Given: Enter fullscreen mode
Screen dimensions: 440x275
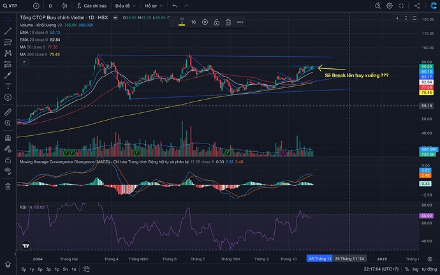Looking at the screenshot, I should pos(401,6).
